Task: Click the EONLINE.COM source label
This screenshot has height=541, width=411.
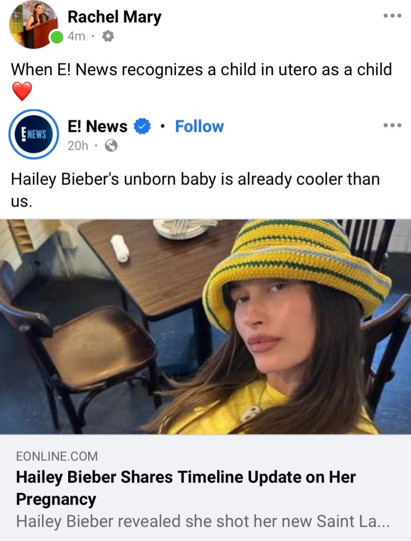Action: click(x=57, y=456)
